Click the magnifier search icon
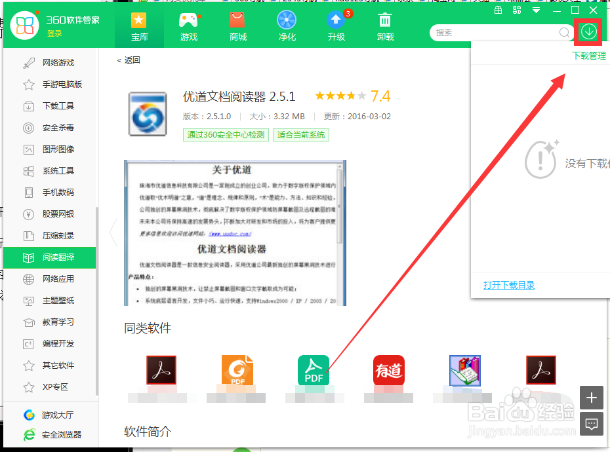 (x=564, y=33)
